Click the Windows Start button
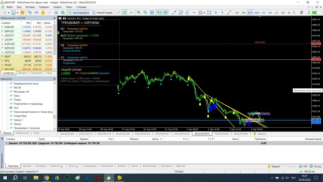This screenshot has height=182, width=323. pos(5,178)
